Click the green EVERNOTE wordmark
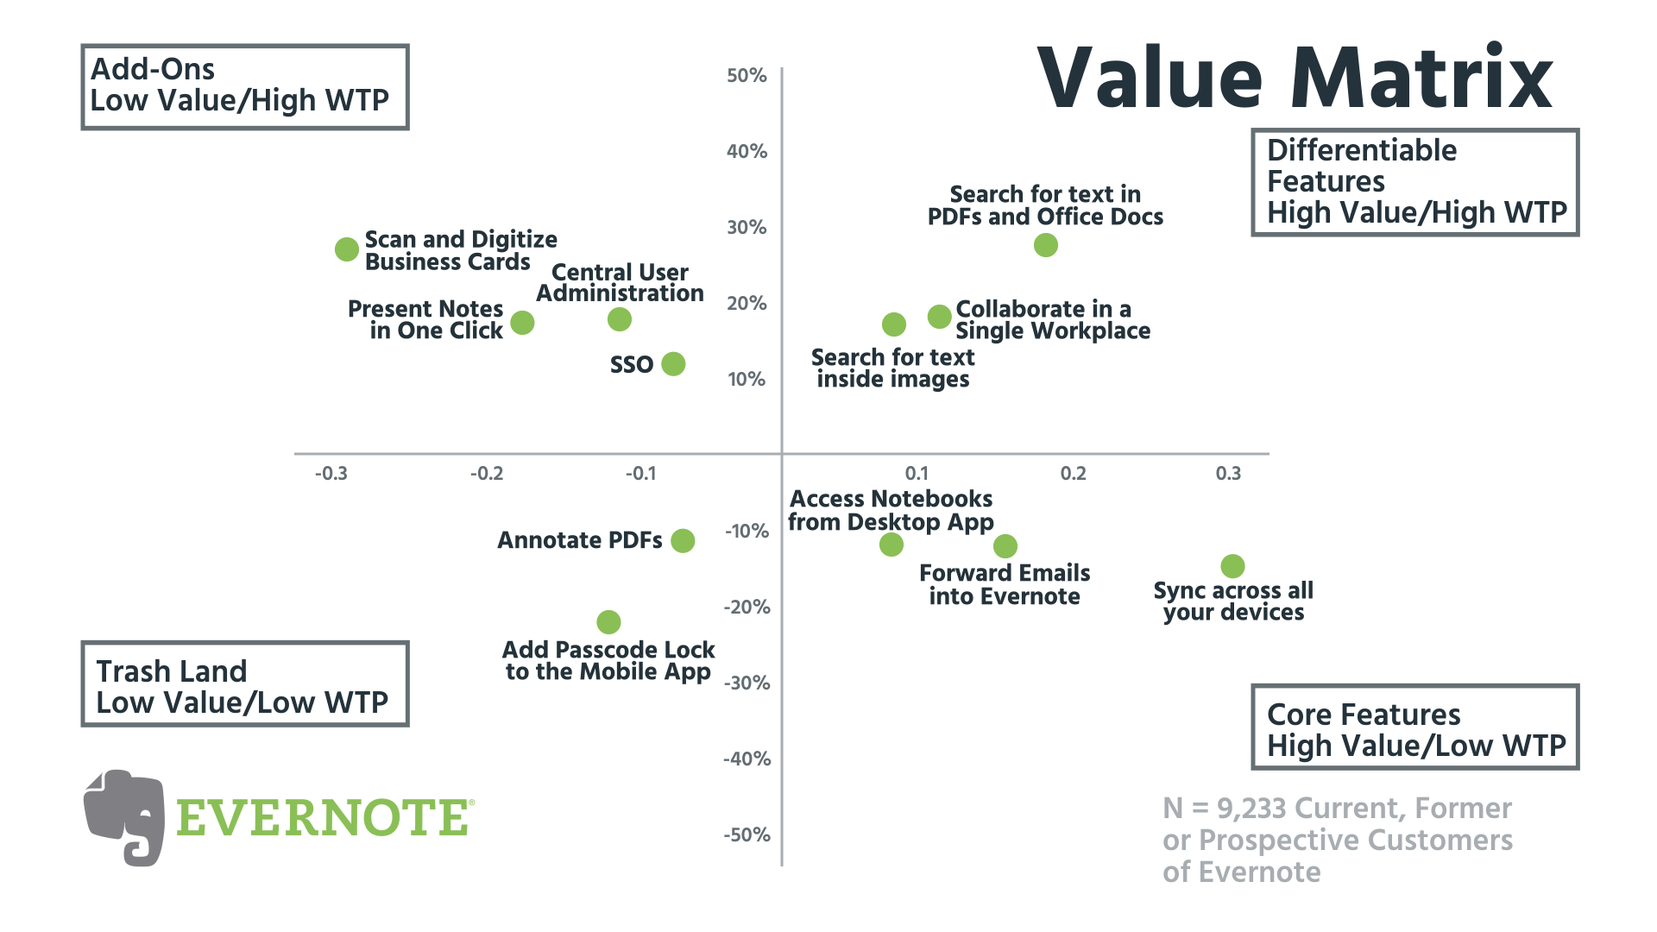Screen dimensions: 1657x932 click(x=324, y=818)
